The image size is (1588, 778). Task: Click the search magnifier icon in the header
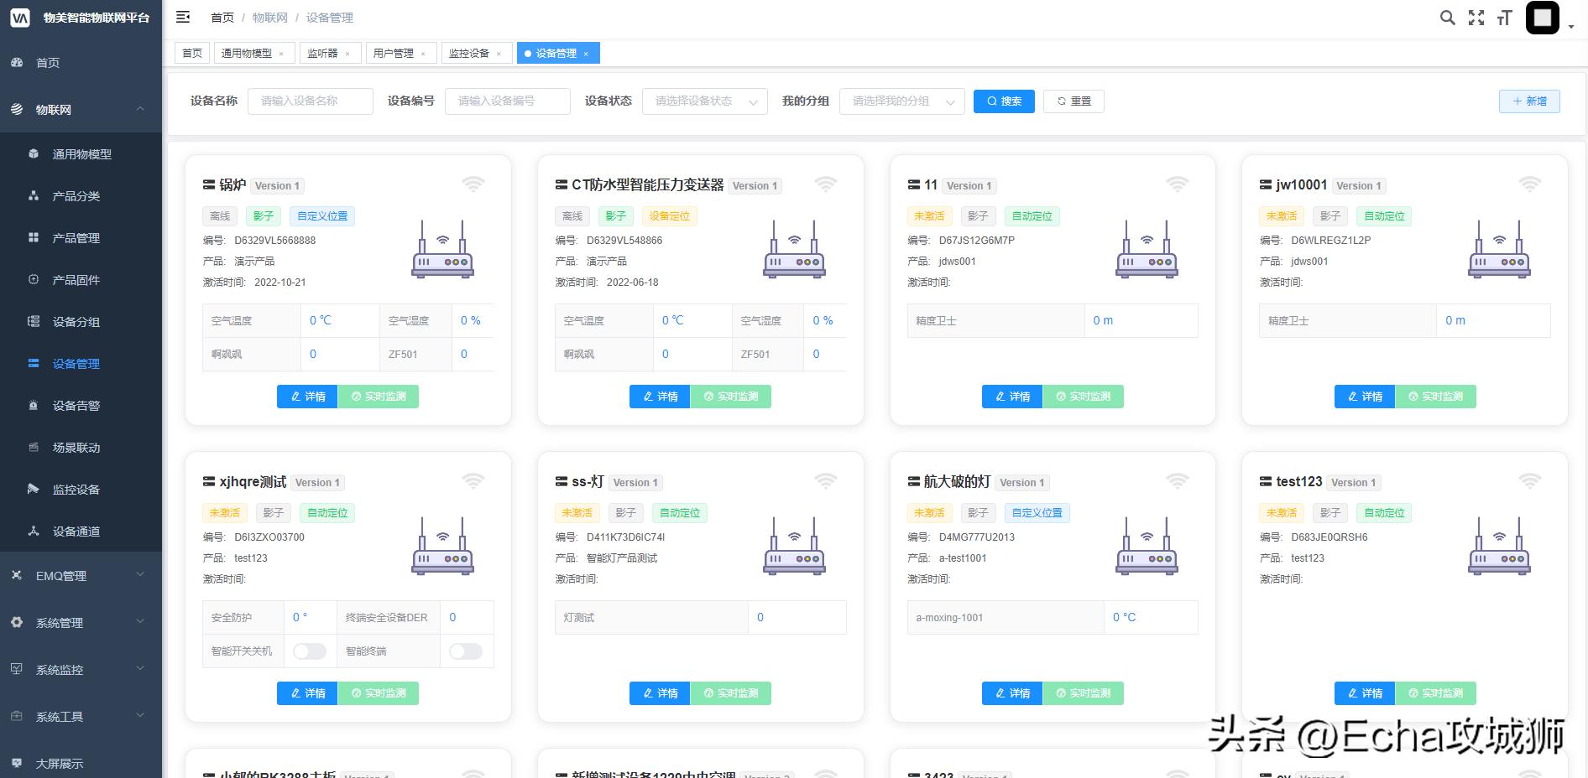(x=1447, y=17)
